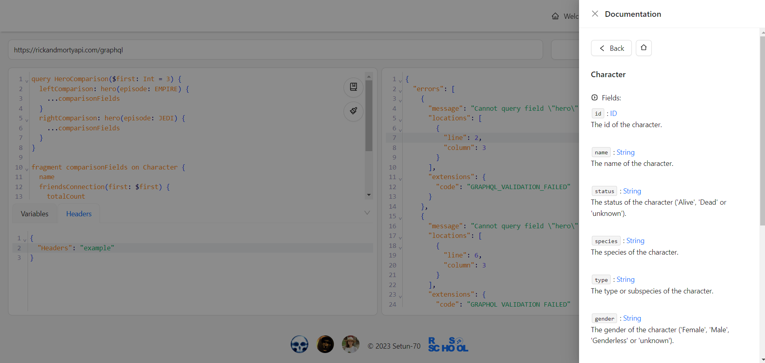Open String type link for name field
The width and height of the screenshot is (765, 363).
pos(625,152)
